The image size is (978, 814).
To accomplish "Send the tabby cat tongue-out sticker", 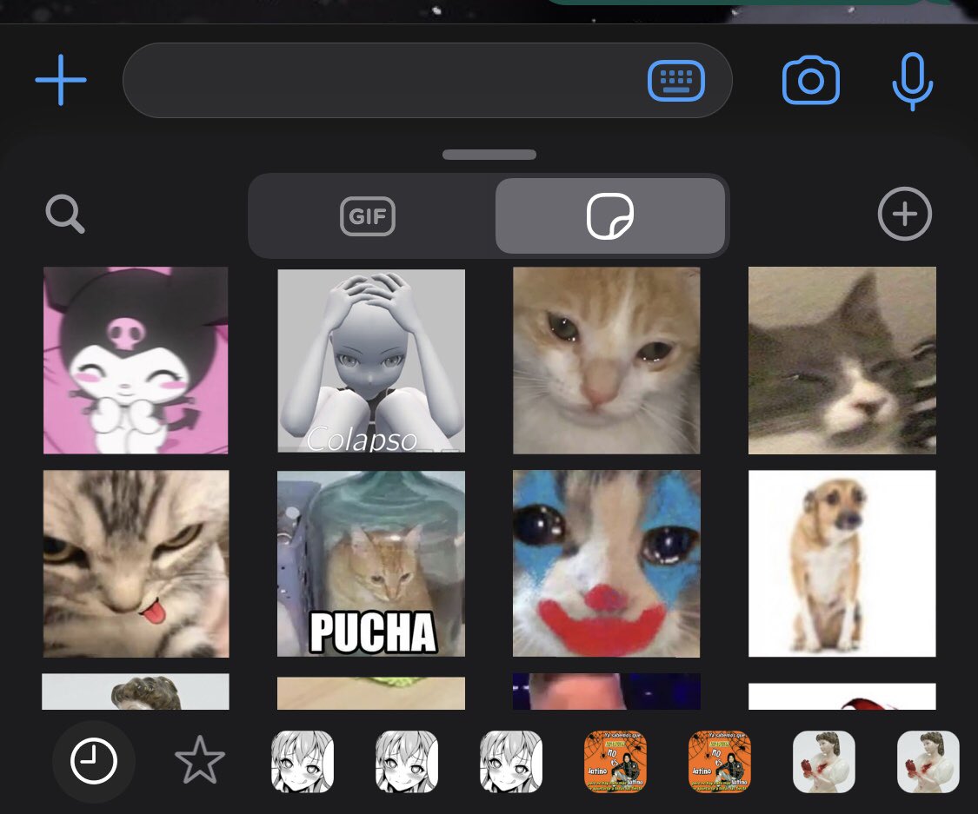I will click(136, 564).
